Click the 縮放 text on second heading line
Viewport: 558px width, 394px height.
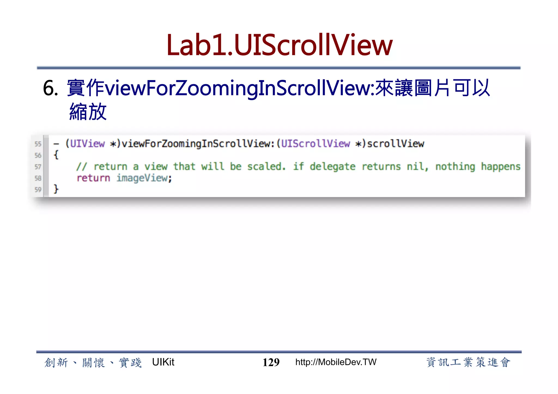(x=88, y=112)
